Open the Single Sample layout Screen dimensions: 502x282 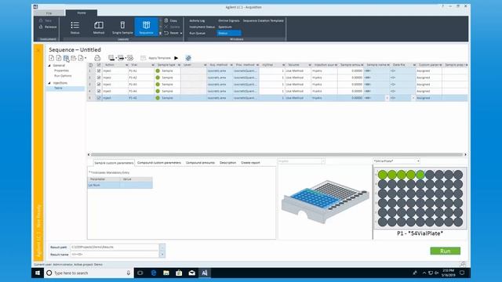pos(122,27)
